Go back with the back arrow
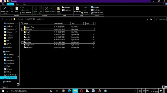Image resolution: width=167 pixels, height=93 pixels. click(x=2, y=19)
